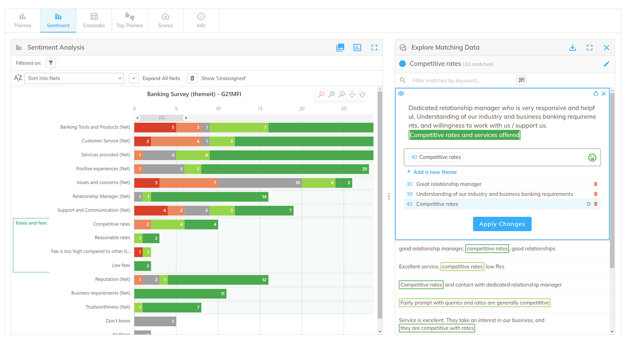Viewport: 625px width, 343px height.
Task: Click they are competitive with rates highlight
Action: click(x=436, y=328)
